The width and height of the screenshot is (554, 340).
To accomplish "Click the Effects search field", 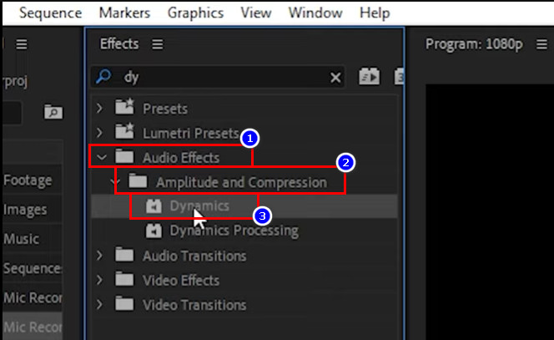I will tap(218, 77).
